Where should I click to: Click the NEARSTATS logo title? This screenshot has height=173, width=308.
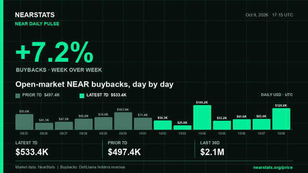tap(35, 15)
